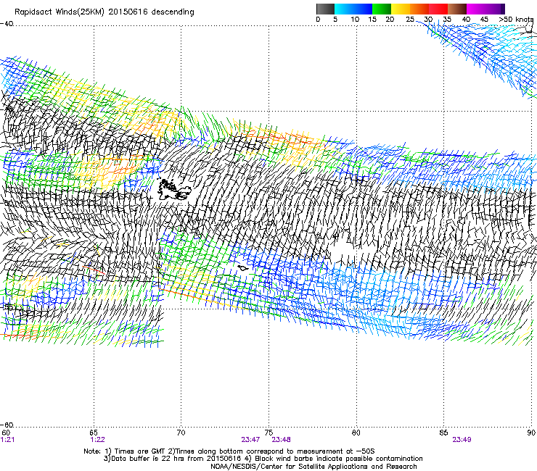Click the large black island outline near 69E
Screen dimensions: 537x471
(x=174, y=189)
